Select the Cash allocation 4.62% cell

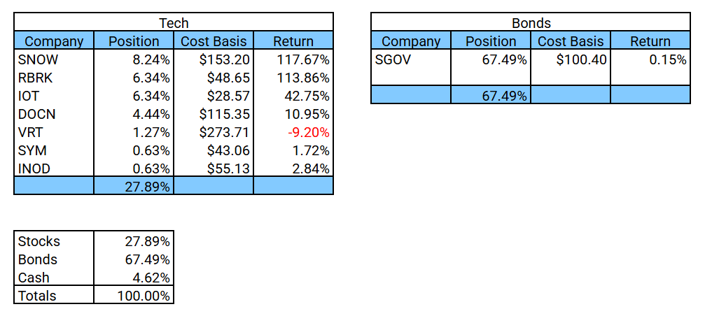coord(134,278)
